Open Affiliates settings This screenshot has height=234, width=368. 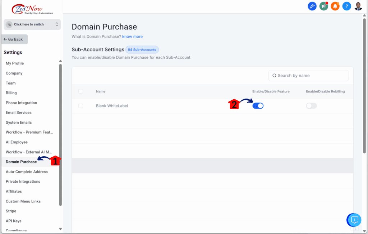14,191
